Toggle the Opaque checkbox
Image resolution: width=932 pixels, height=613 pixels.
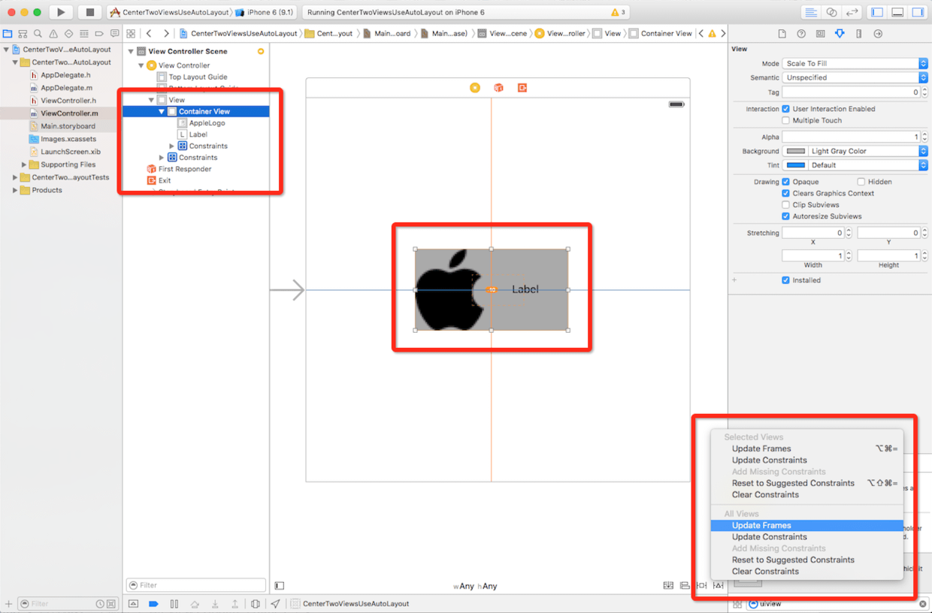[x=786, y=182]
